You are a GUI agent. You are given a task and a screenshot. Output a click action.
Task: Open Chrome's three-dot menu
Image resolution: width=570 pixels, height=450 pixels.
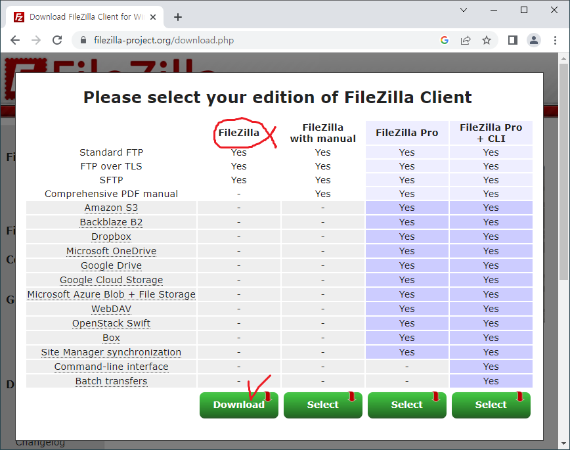click(x=555, y=40)
